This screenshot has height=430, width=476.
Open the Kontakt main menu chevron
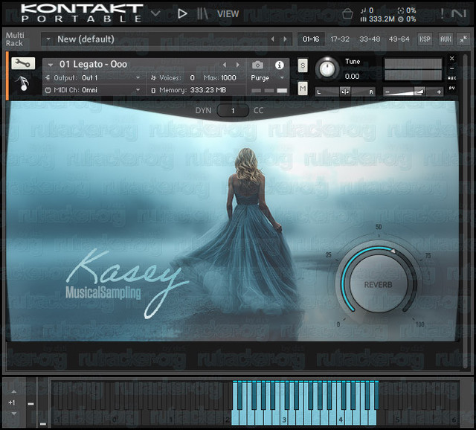click(155, 13)
